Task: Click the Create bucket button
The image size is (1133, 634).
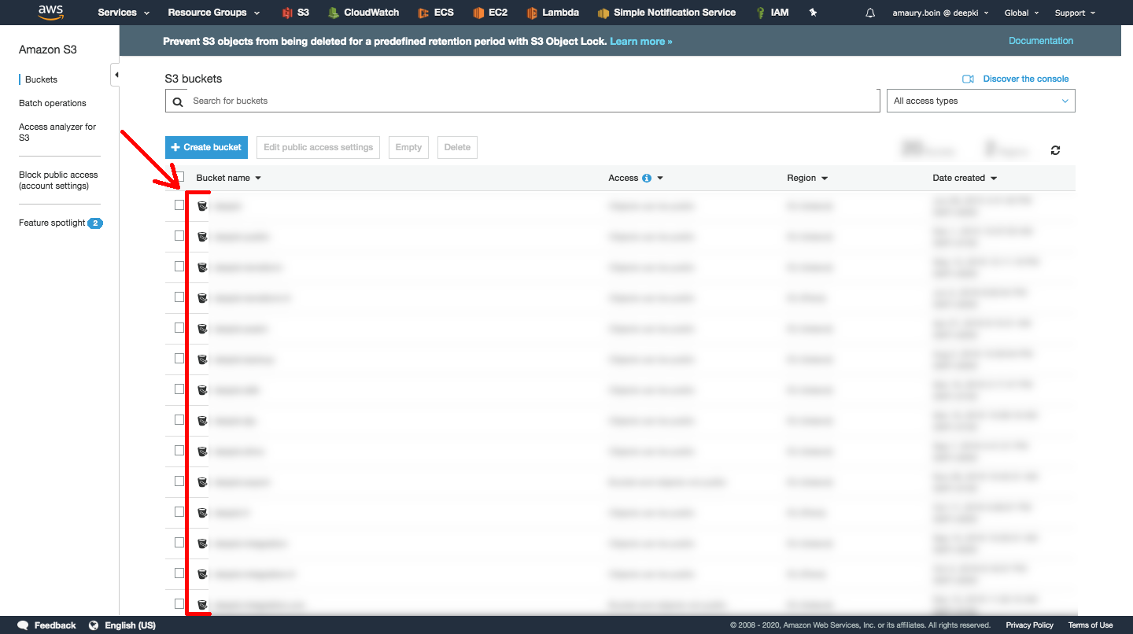Action: pyautogui.click(x=206, y=147)
